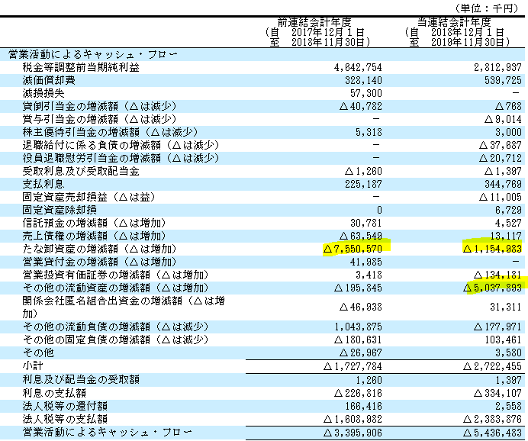This screenshot has width=528, height=441.
Task: Select the 株主優待引当金の増減額 row label
Action: pos(110,132)
